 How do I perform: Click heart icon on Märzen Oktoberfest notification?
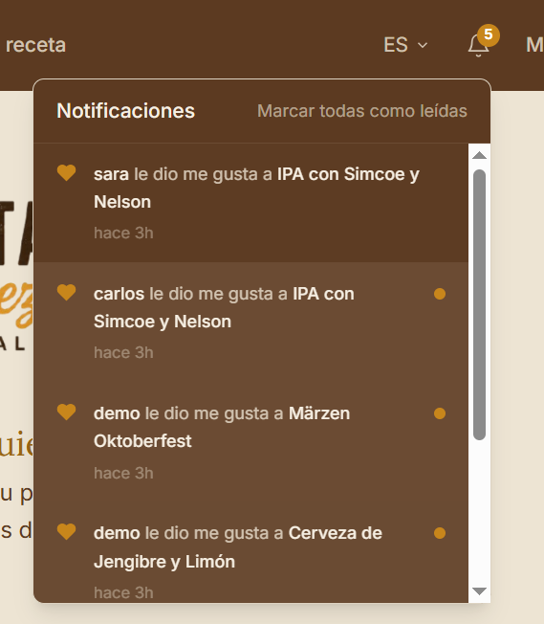pos(66,412)
